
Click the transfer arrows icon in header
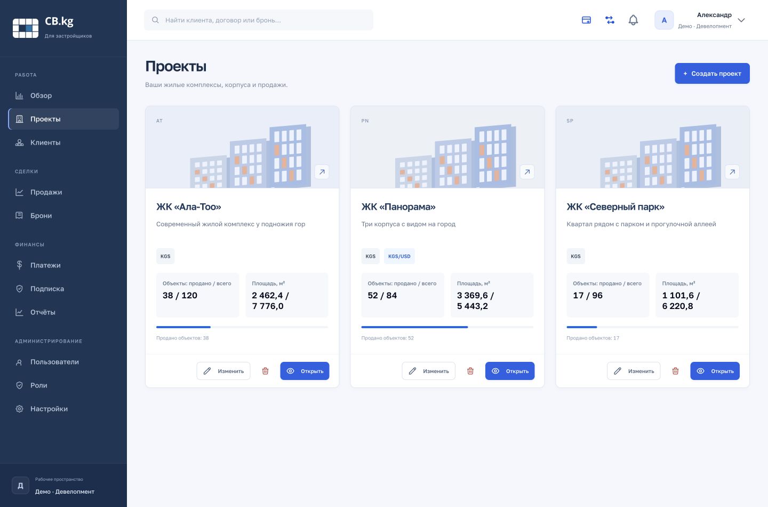pyautogui.click(x=610, y=20)
